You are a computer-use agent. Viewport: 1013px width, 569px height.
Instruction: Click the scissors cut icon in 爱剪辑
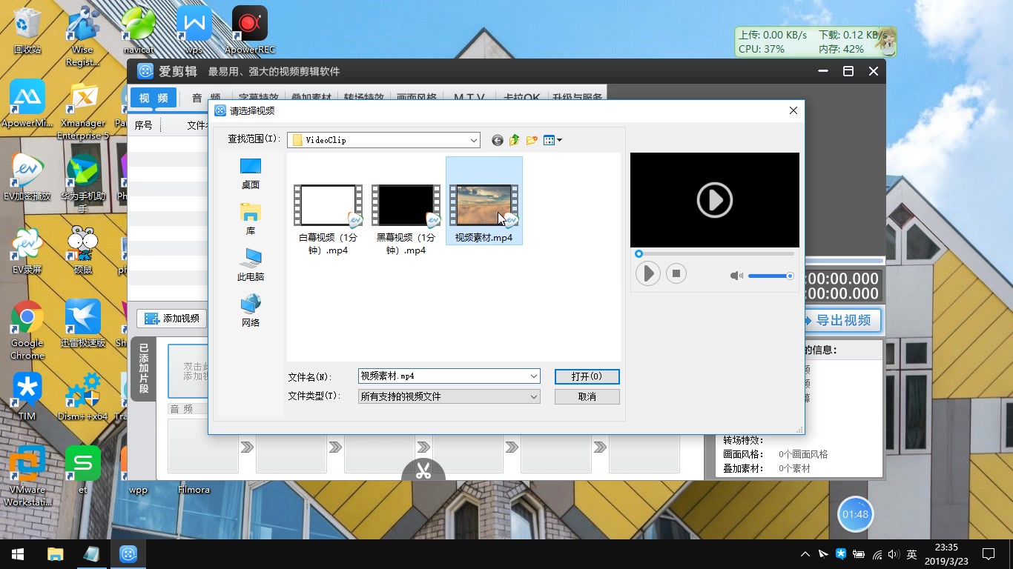pyautogui.click(x=423, y=470)
